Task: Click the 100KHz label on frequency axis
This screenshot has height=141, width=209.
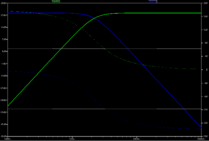Action: [201, 139]
